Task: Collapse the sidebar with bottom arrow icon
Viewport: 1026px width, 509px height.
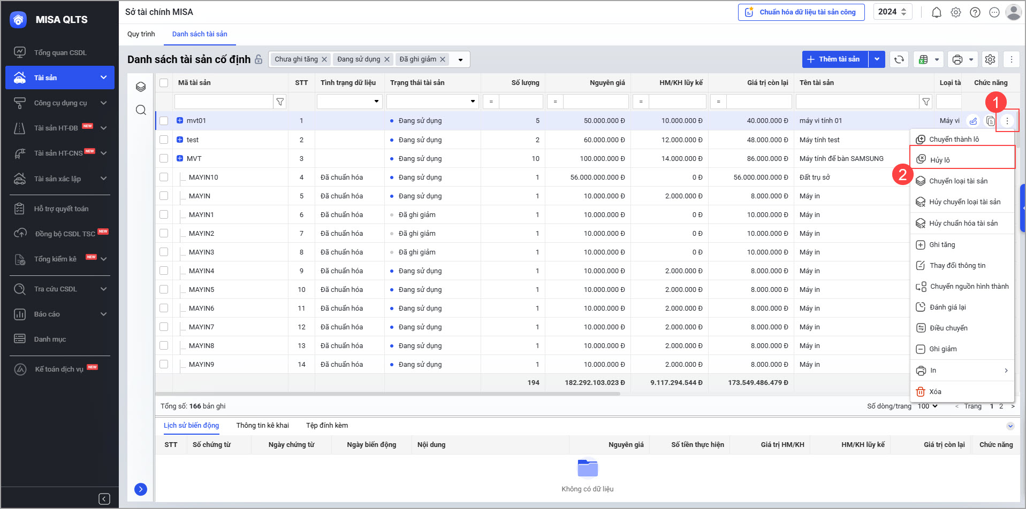Action: (x=104, y=499)
